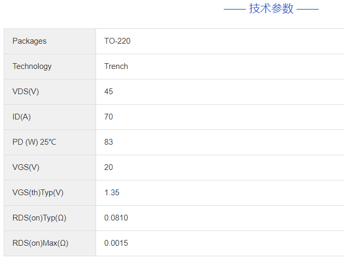Viewport: 344px width, 261px height.
Task: Select the value 0.0015
Action: [x=116, y=243]
